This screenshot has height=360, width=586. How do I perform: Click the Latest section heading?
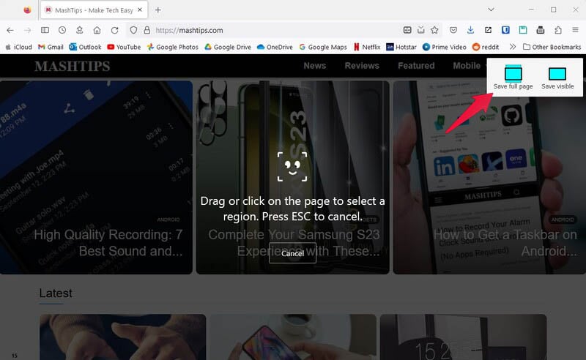pyautogui.click(x=56, y=293)
